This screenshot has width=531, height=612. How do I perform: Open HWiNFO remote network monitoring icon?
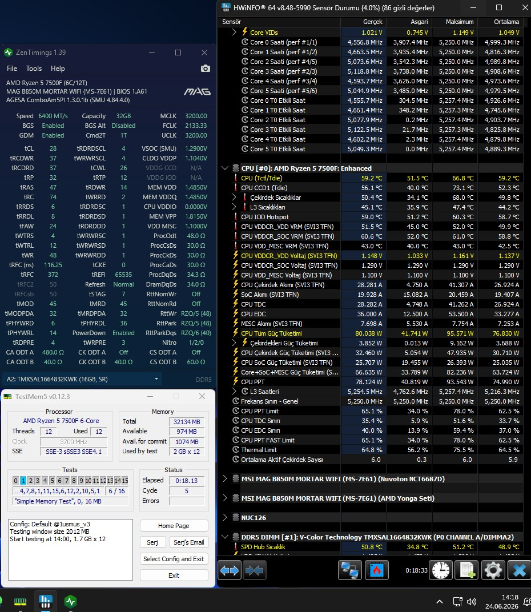pyautogui.click(x=349, y=571)
